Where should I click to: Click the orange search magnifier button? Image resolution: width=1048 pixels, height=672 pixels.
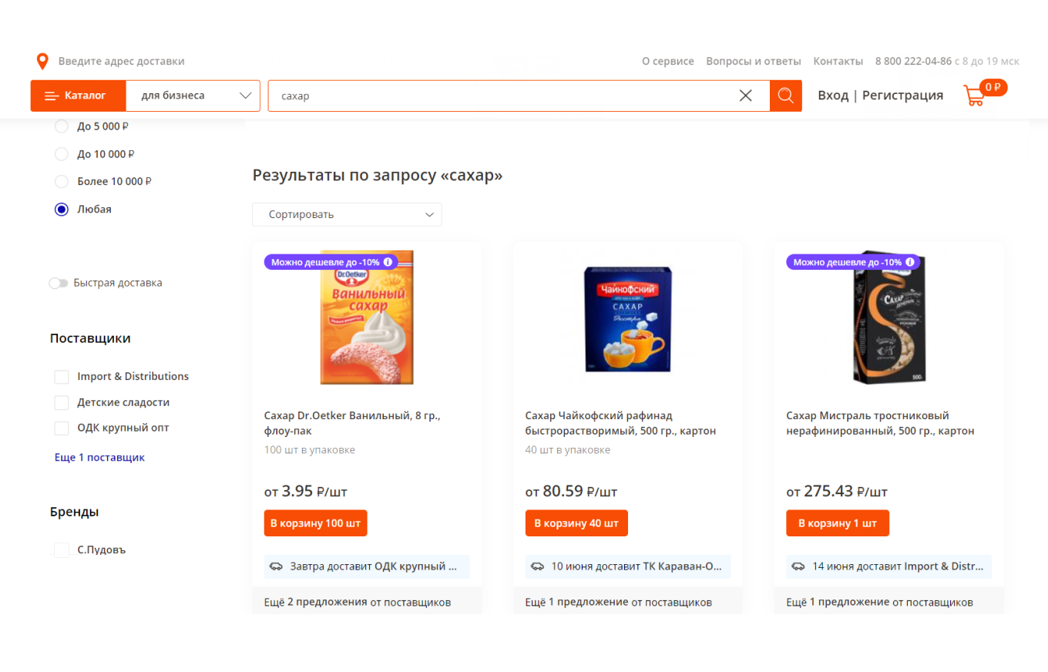[785, 96]
